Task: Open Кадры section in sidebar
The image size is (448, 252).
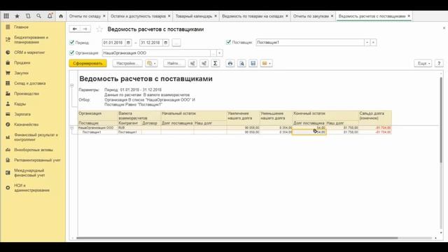Action: 20,104
